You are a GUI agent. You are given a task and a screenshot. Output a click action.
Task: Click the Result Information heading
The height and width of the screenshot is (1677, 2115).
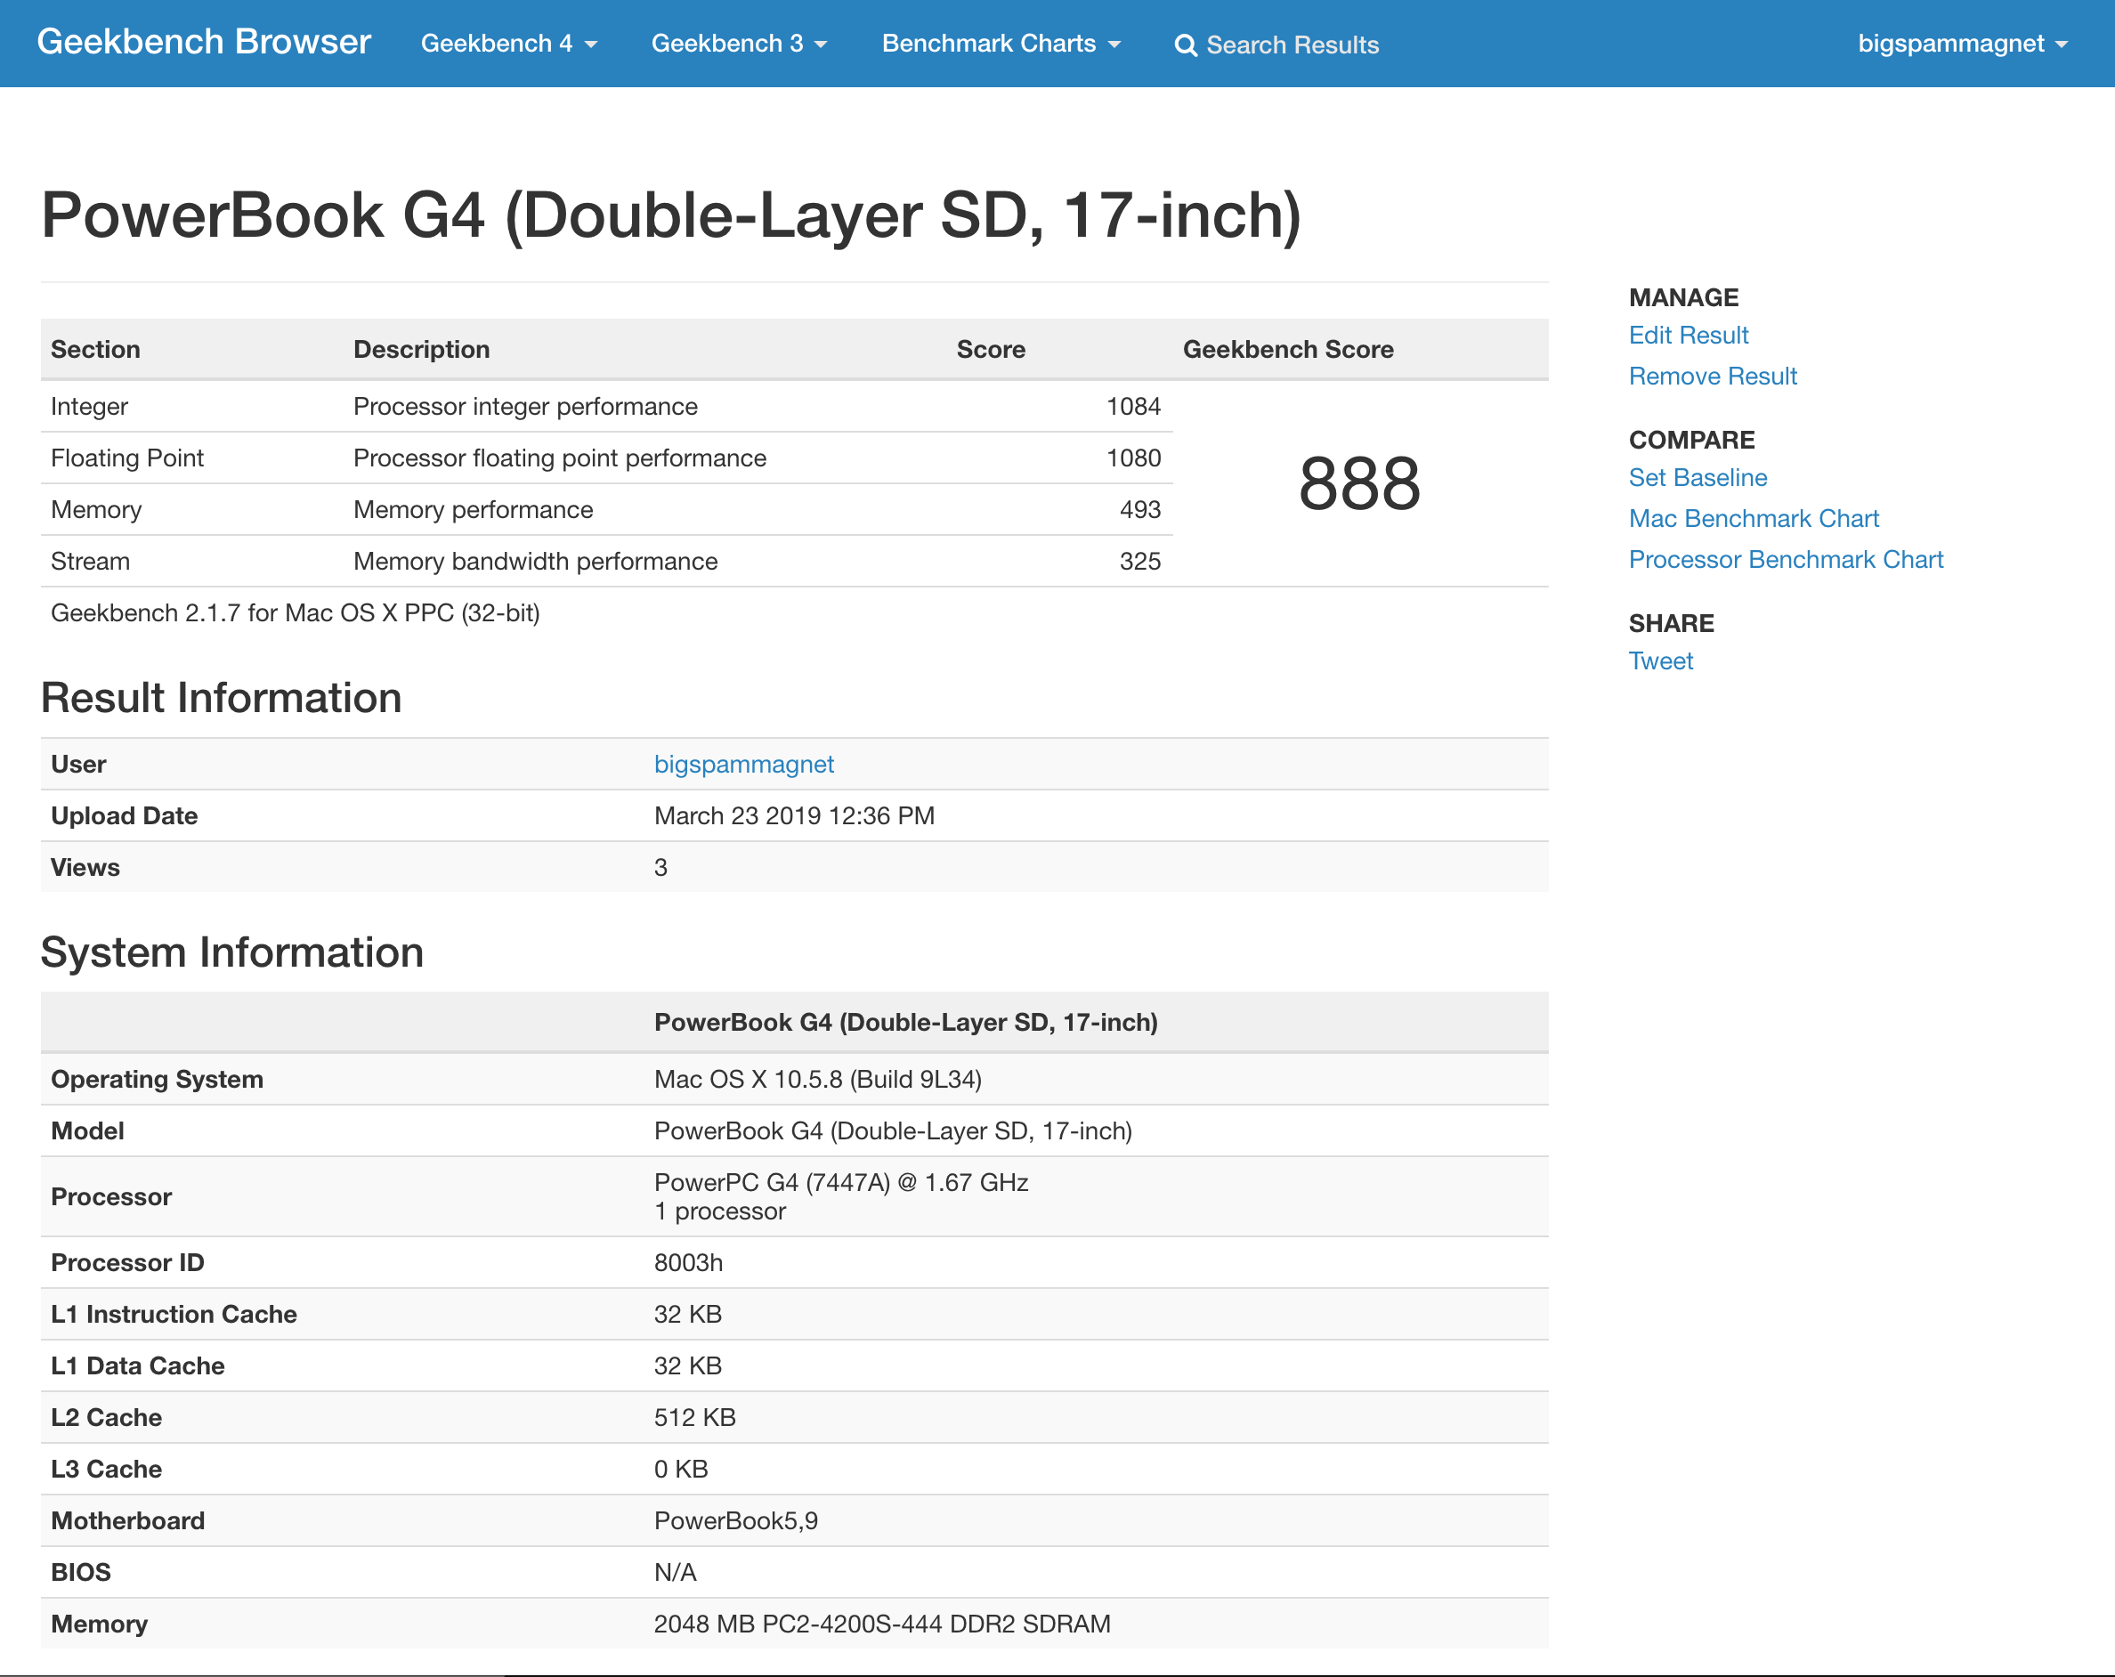tap(221, 698)
